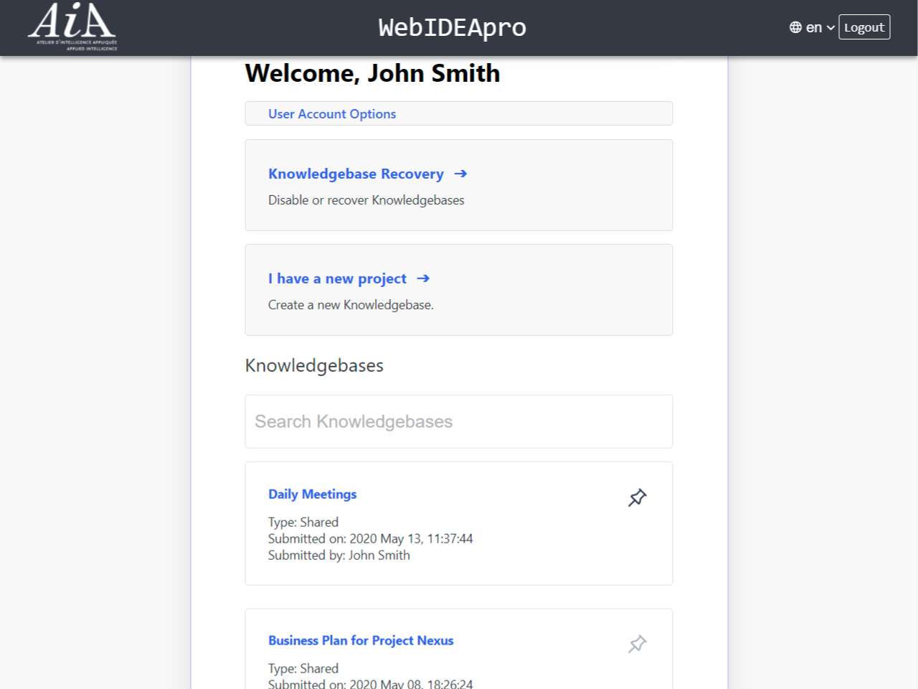
Task: Open User Account Options
Action: point(332,113)
